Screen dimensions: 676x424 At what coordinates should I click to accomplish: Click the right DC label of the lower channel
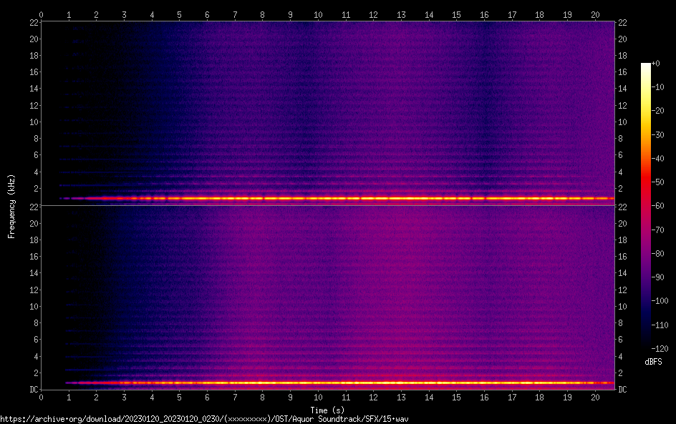click(x=623, y=389)
